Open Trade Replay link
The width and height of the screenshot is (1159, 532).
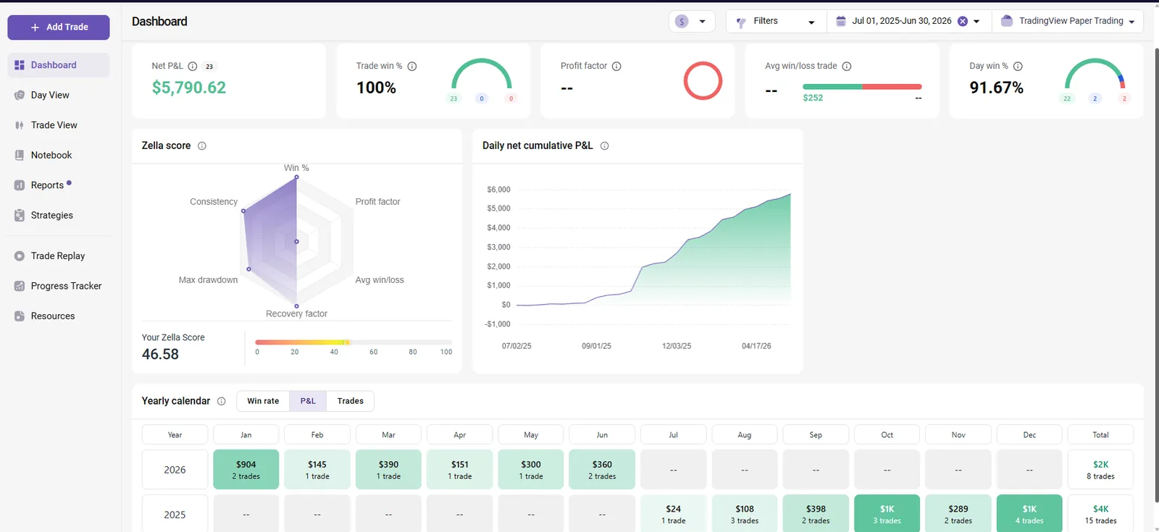coord(59,256)
